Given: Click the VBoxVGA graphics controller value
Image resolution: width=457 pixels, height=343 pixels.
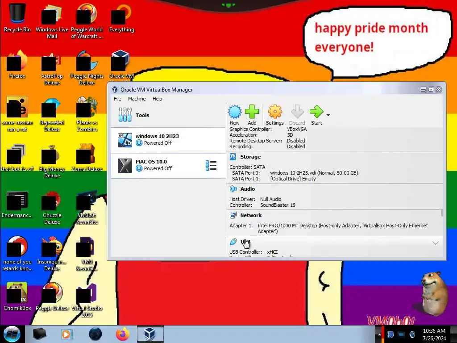Looking at the screenshot, I should click(x=297, y=129).
